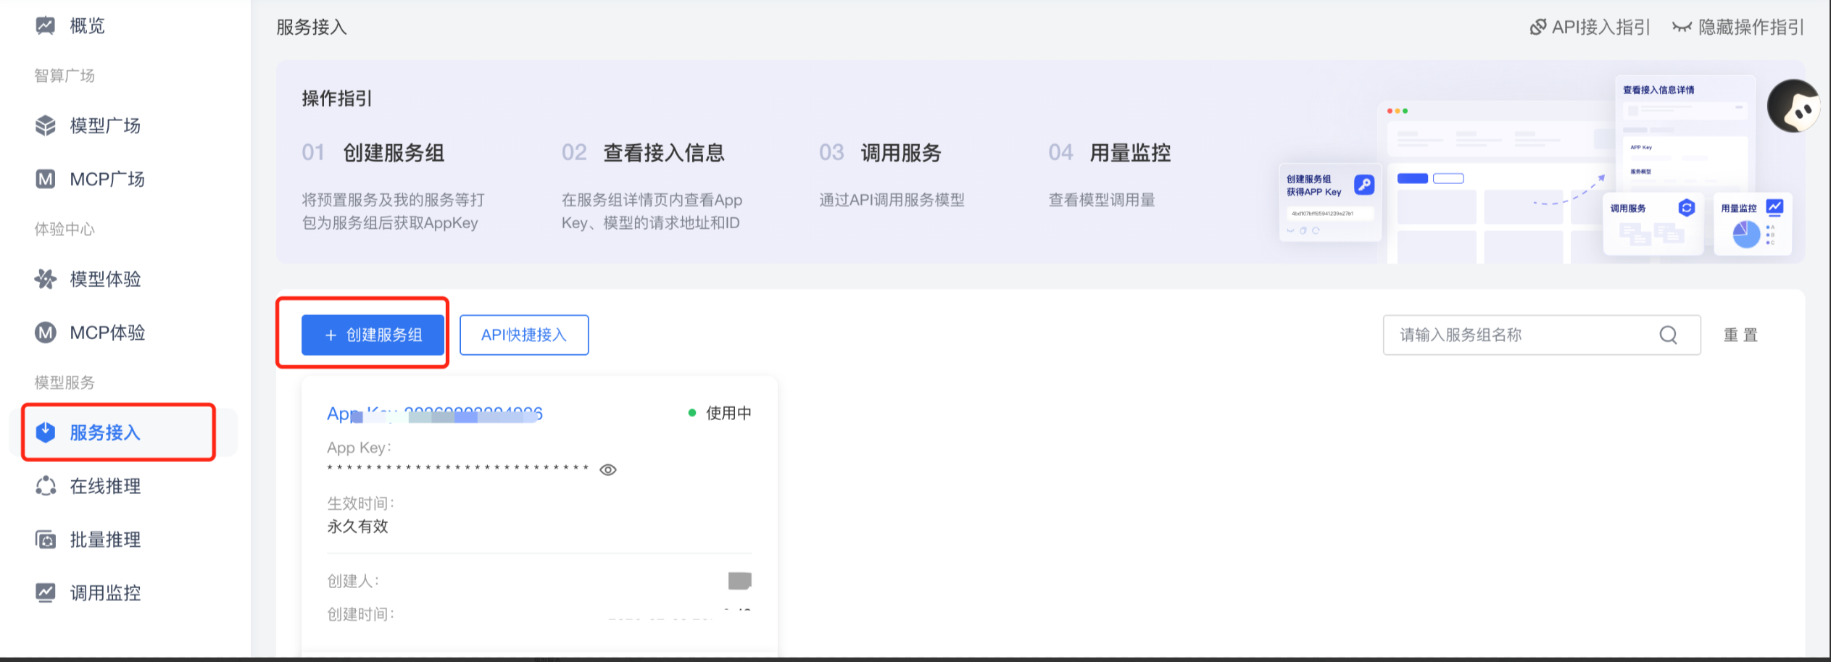
Task: Click the masked App Key asterisks
Action: coord(457,468)
